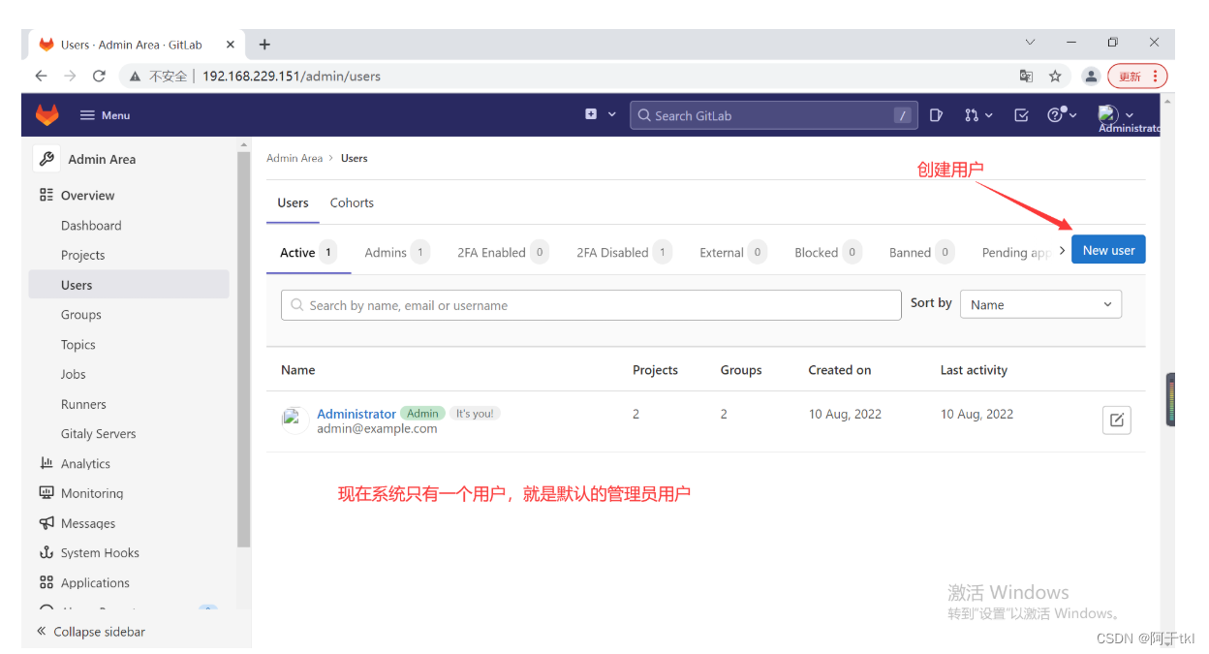
Task: Filter users by Blocked status
Action: tap(819, 252)
